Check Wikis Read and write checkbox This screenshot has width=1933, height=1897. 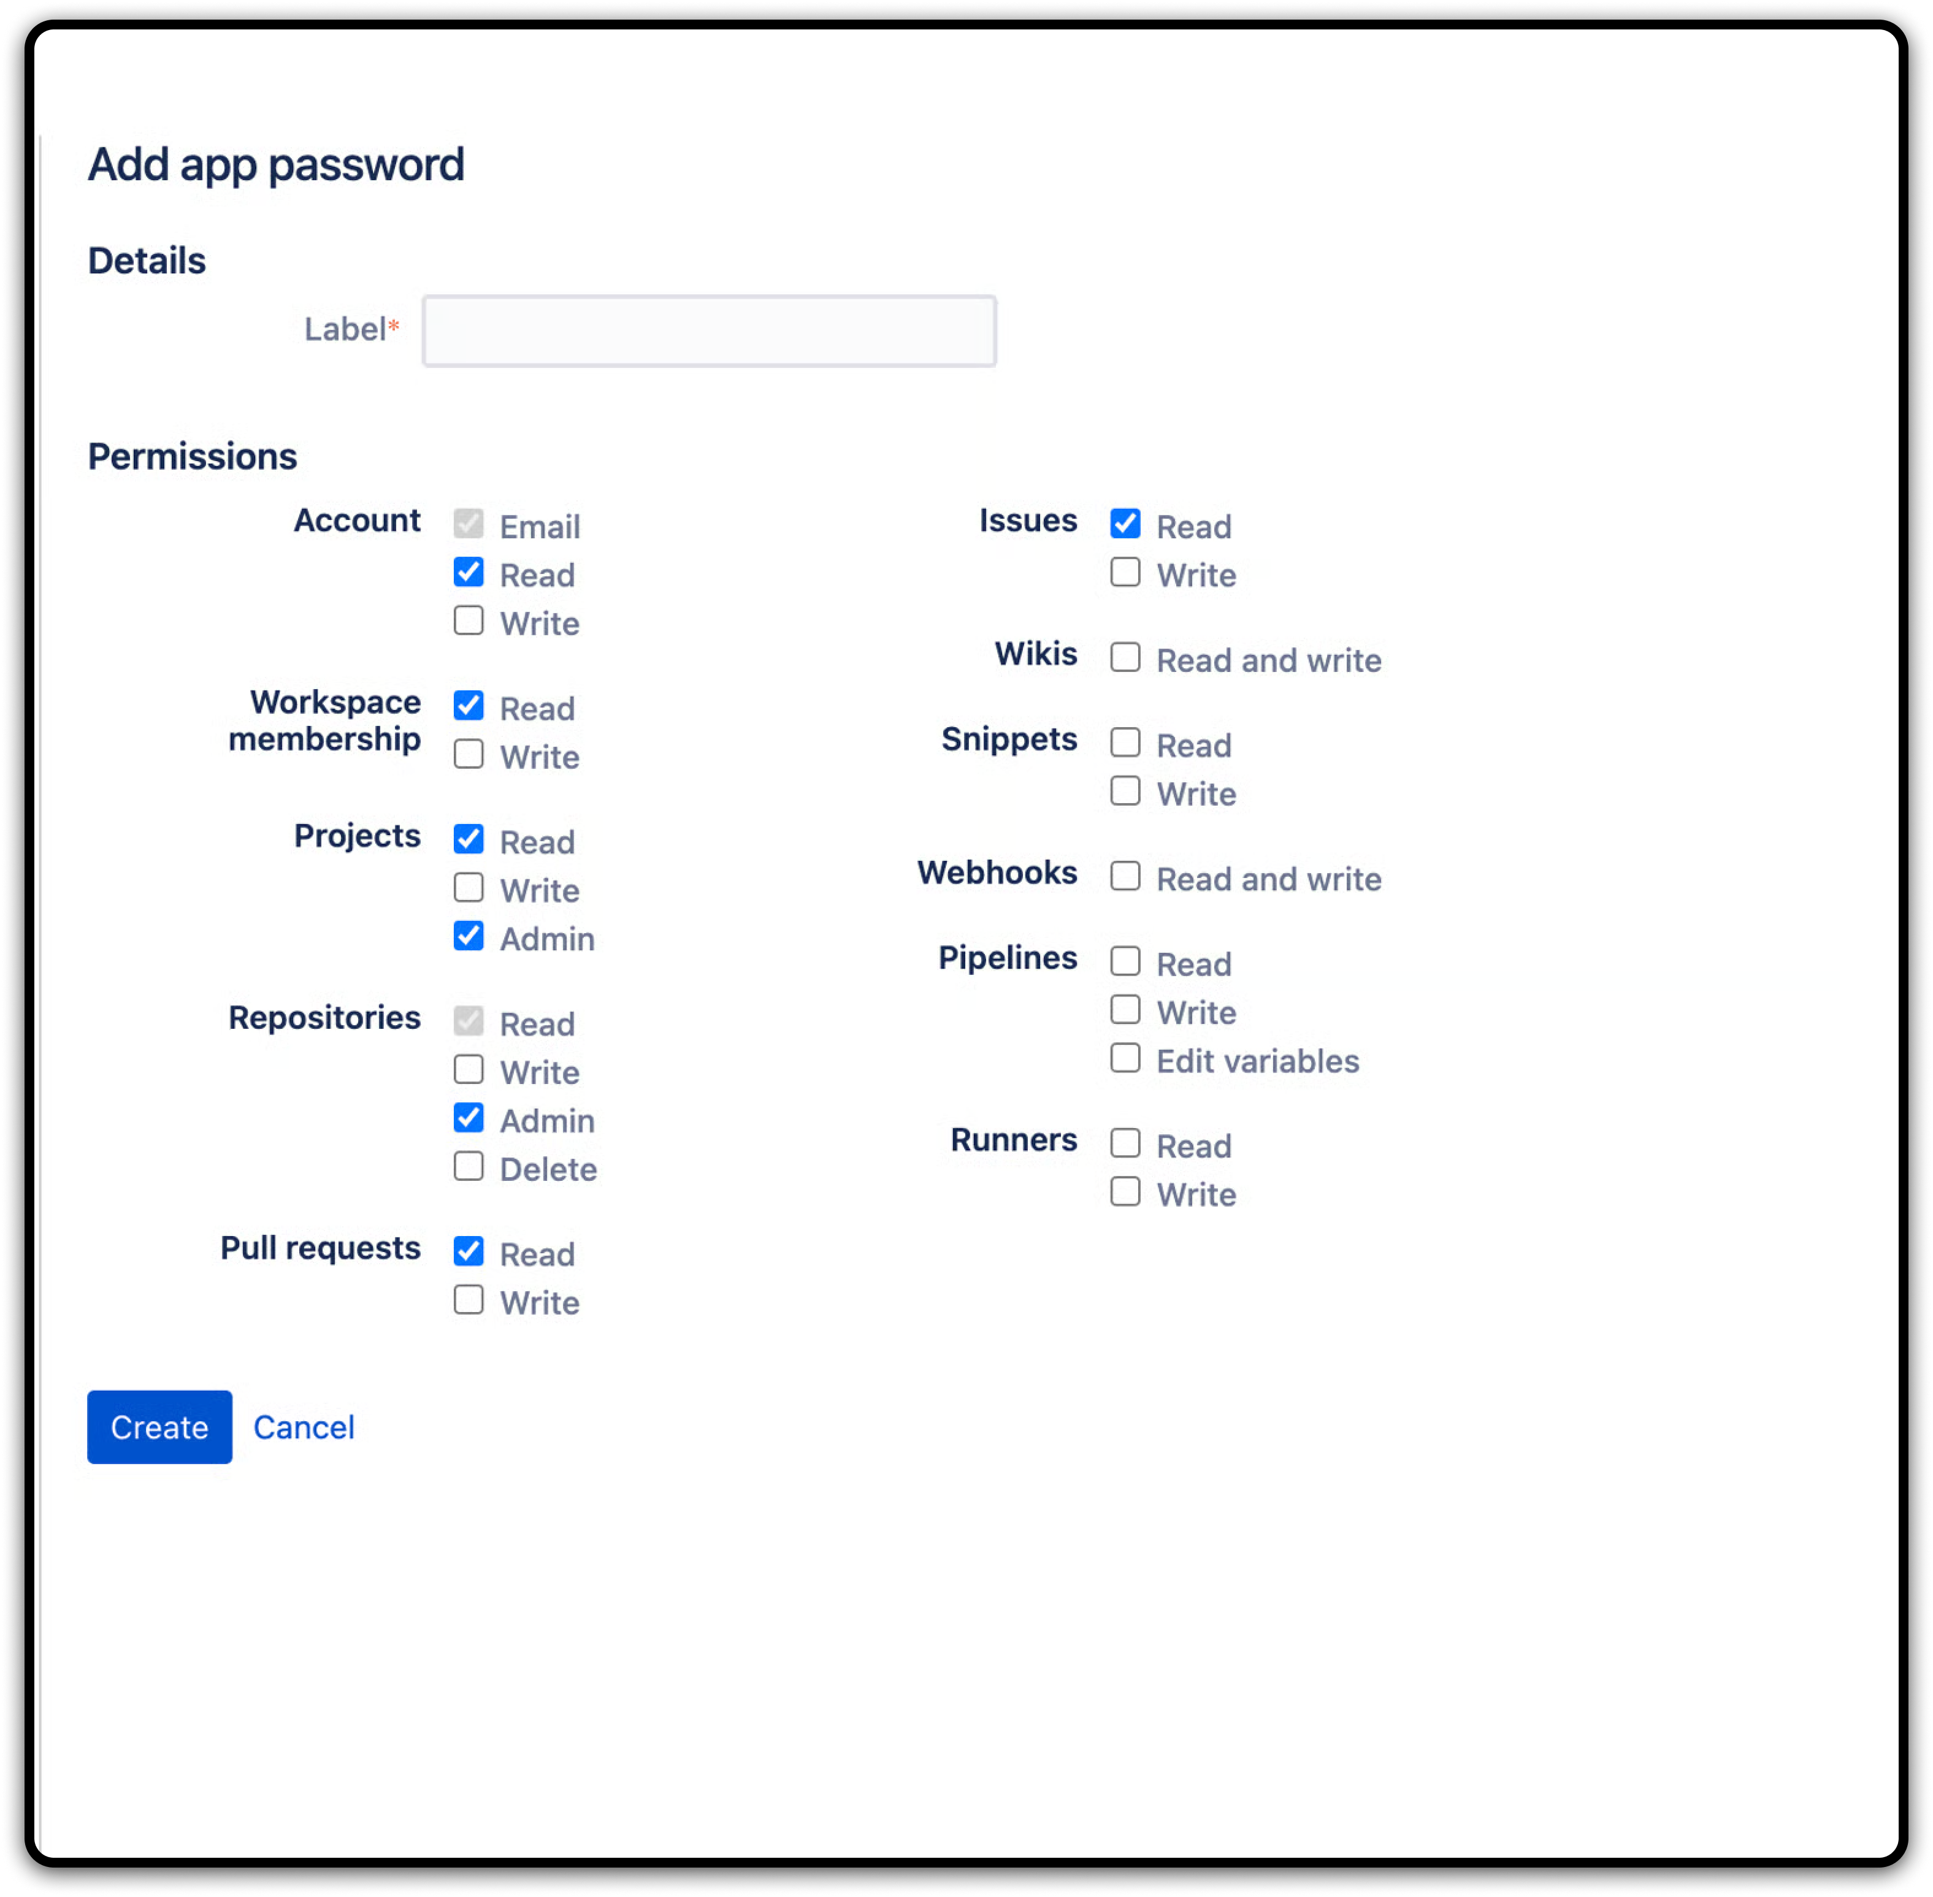pos(1125,657)
